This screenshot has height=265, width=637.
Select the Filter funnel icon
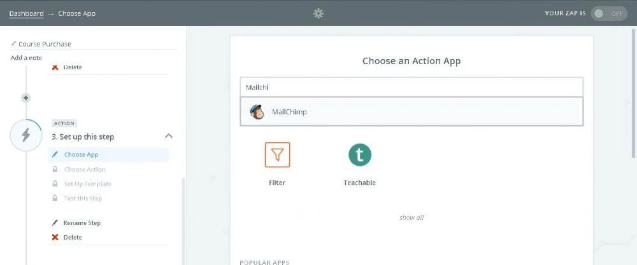277,155
